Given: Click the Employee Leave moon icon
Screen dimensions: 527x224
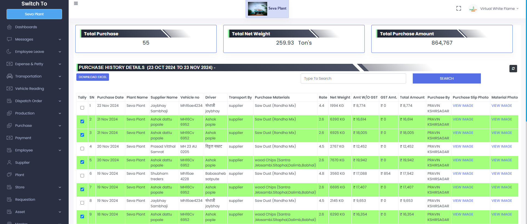Looking at the screenshot, I should [x=9, y=52].
